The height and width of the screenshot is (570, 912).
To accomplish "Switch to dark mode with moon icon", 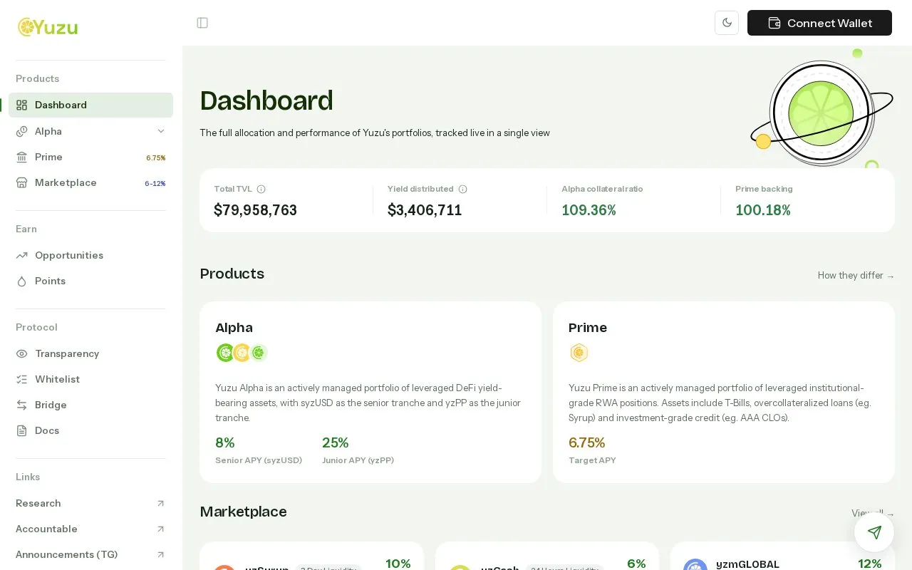I will tap(727, 23).
